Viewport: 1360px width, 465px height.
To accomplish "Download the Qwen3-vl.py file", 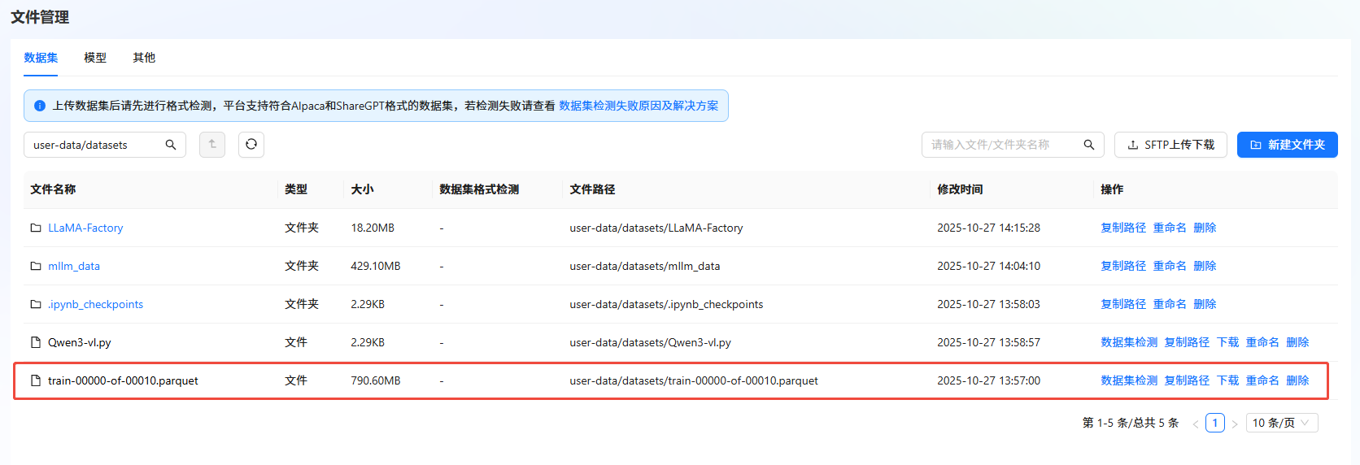I will coord(1227,342).
